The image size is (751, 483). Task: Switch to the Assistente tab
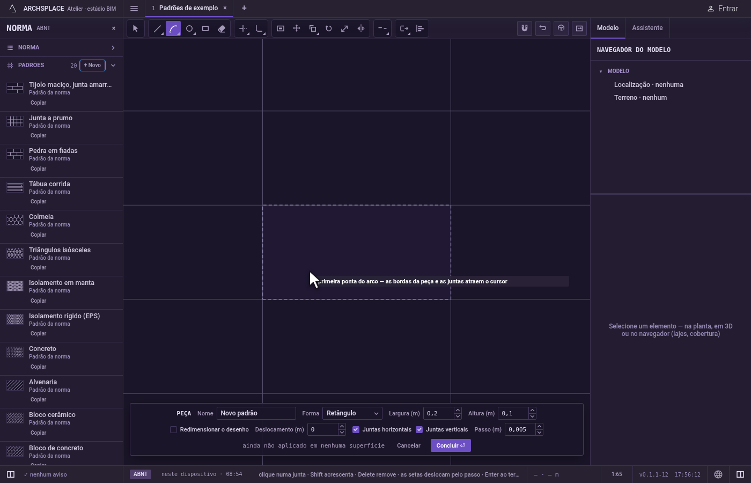click(647, 28)
